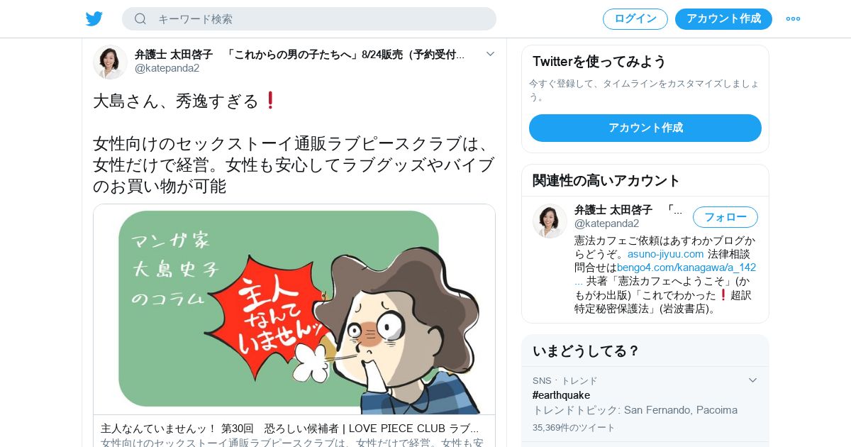Open the three-dots more menu icon
The width and height of the screenshot is (851, 447).
pyautogui.click(x=793, y=18)
